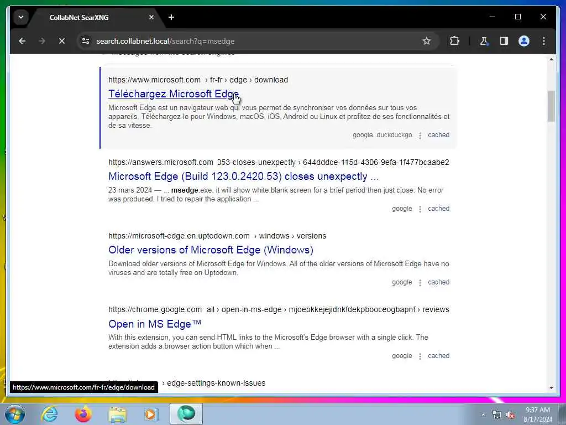
Task: Bookmark this page with the star icon
Action: click(x=427, y=41)
